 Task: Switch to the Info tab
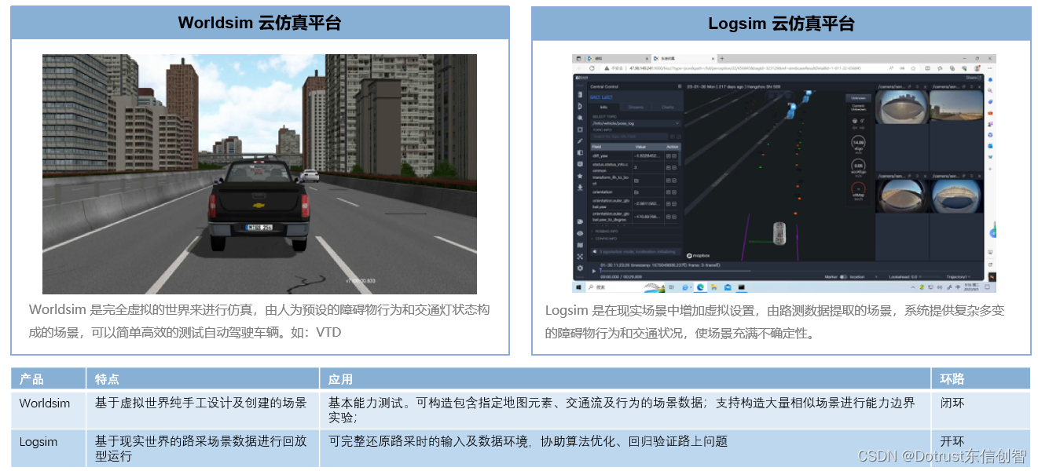pyautogui.click(x=603, y=107)
